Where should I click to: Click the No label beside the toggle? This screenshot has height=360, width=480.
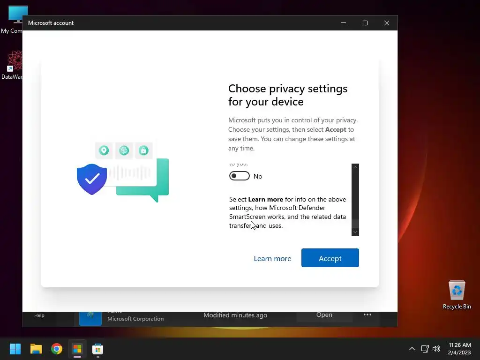pos(258,176)
